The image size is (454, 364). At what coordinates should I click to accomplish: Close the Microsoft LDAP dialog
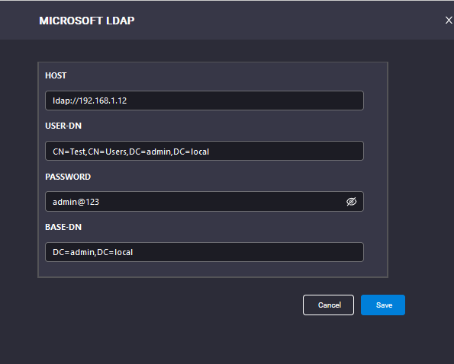pos(449,21)
